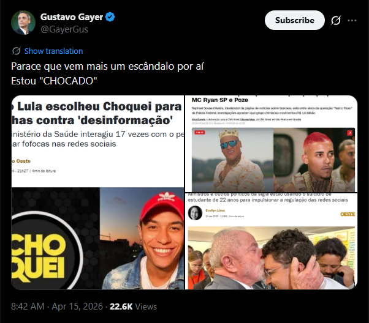Open the Gustavo Gayer display name
Screen dimensions: 369x323
tap(72, 17)
